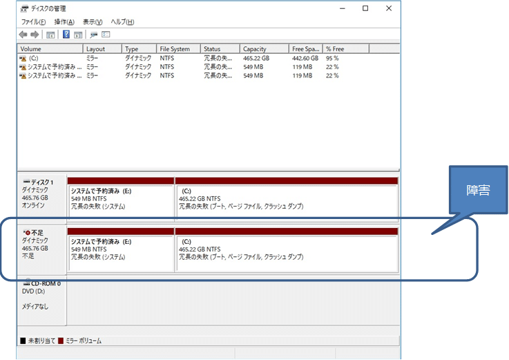Select the 不足 missing disk label panel
The width and height of the screenshot is (509, 360).
tap(42, 250)
